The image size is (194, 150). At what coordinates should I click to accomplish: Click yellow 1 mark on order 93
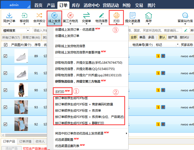coord(158,107)
